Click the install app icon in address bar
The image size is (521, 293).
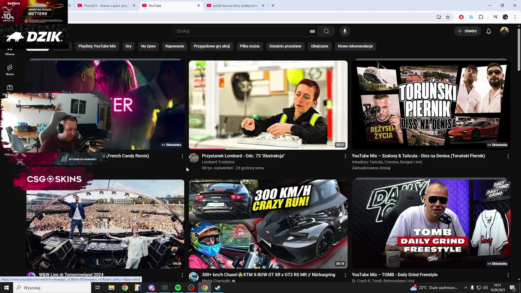click(439, 17)
